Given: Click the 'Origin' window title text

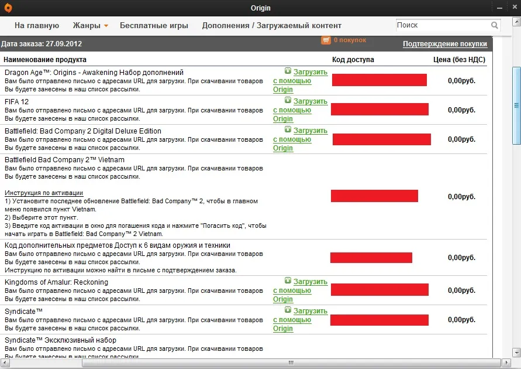Looking at the screenshot, I should pos(261,8).
